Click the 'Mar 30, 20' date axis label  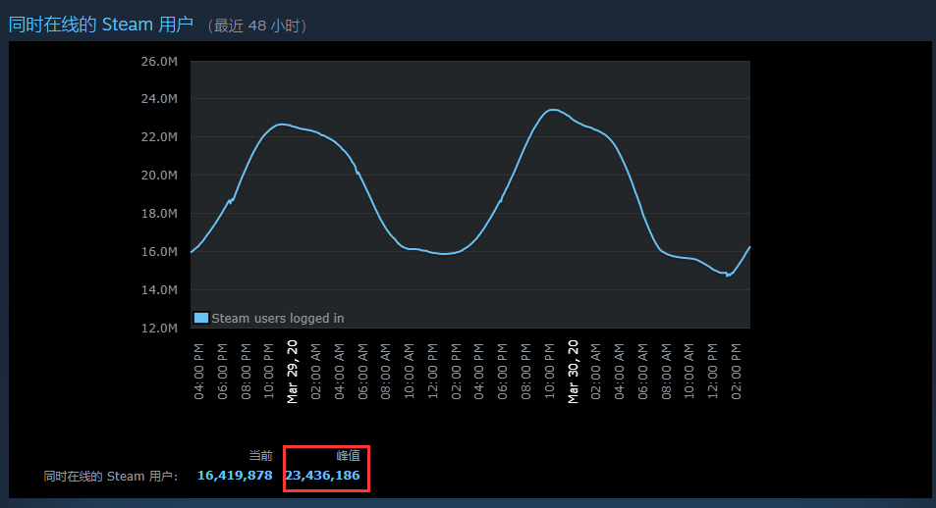[x=573, y=372]
